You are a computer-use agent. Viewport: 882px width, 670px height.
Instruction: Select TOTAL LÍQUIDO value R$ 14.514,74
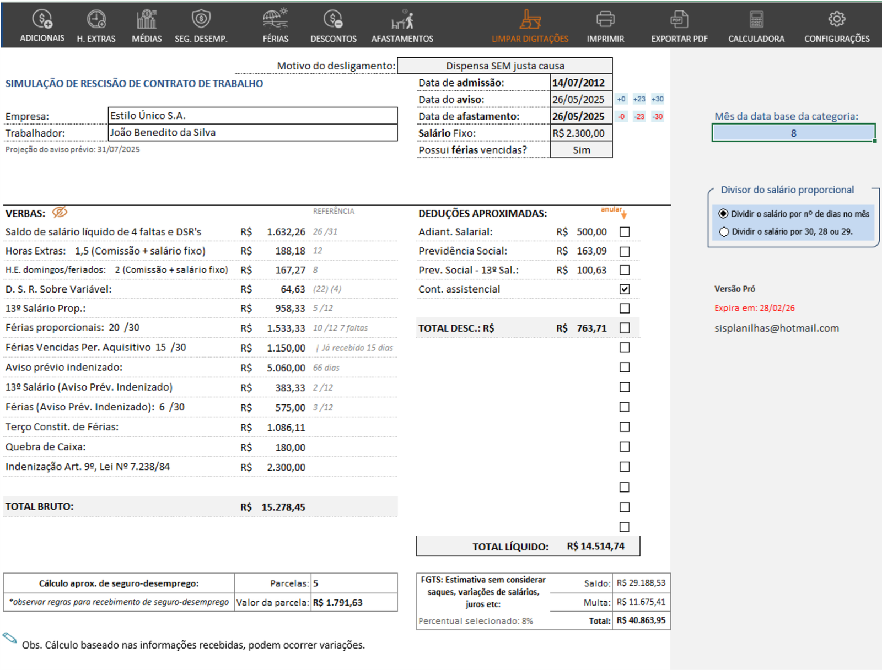pos(596,546)
